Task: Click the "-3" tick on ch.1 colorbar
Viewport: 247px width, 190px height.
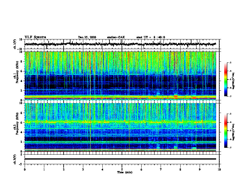Action: coord(230,63)
